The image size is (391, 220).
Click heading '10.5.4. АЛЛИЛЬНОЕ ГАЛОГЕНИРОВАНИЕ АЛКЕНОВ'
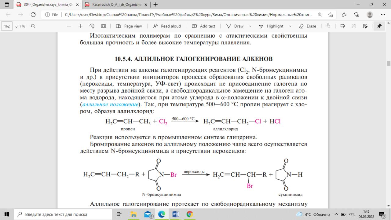194,59
